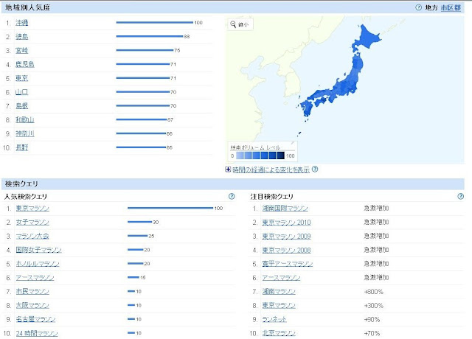This screenshot has width=472, height=339.
Task: Open help icon after 時間の経過による変化を表示
Action: tap(315, 169)
